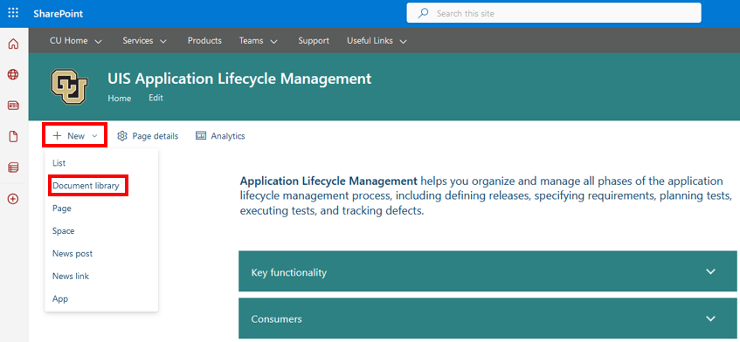Open the My files page icon
This screenshot has height=342, width=740.
point(13,137)
